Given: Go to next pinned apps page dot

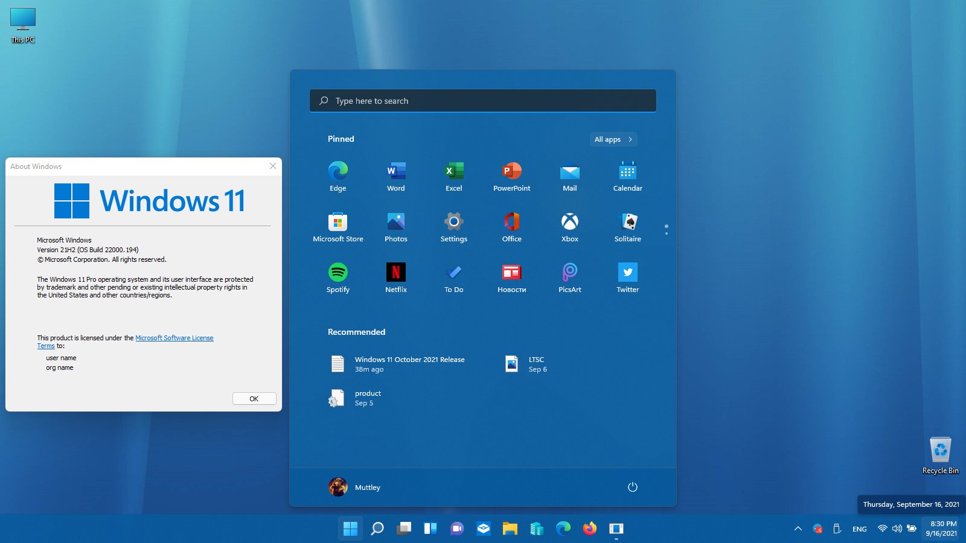Looking at the screenshot, I should 666,233.
